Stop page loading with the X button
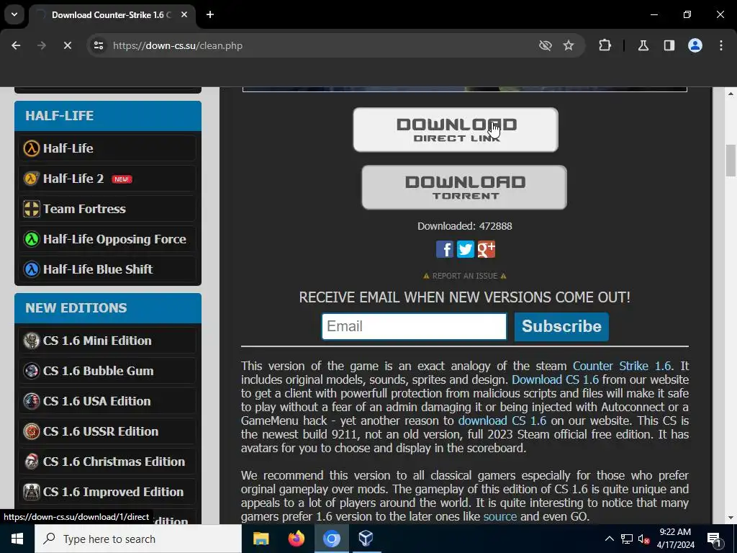The width and height of the screenshot is (737, 553). click(67, 45)
